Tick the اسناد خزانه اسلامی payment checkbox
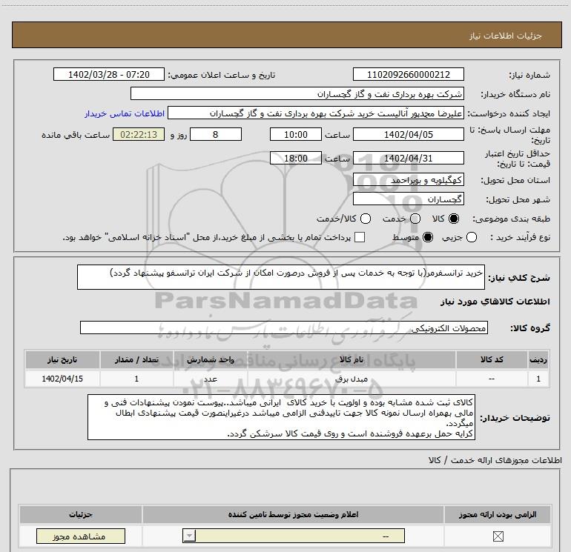 pyautogui.click(x=360, y=237)
